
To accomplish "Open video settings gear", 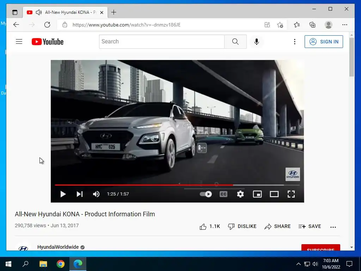I will (240, 194).
